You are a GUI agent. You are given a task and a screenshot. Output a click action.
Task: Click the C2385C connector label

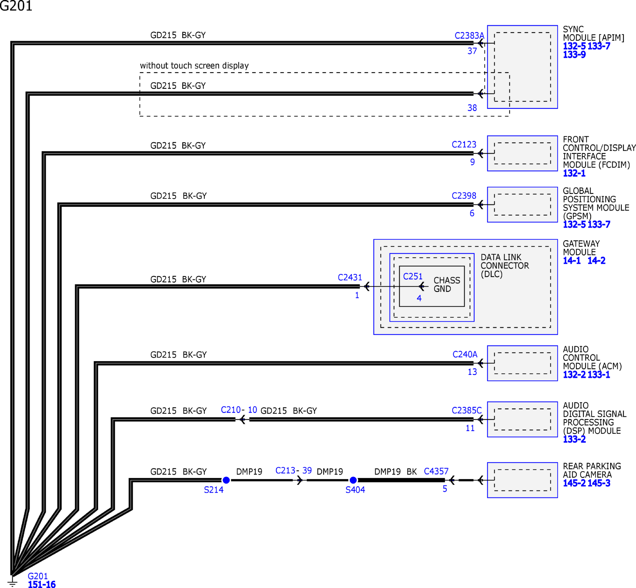(x=466, y=410)
